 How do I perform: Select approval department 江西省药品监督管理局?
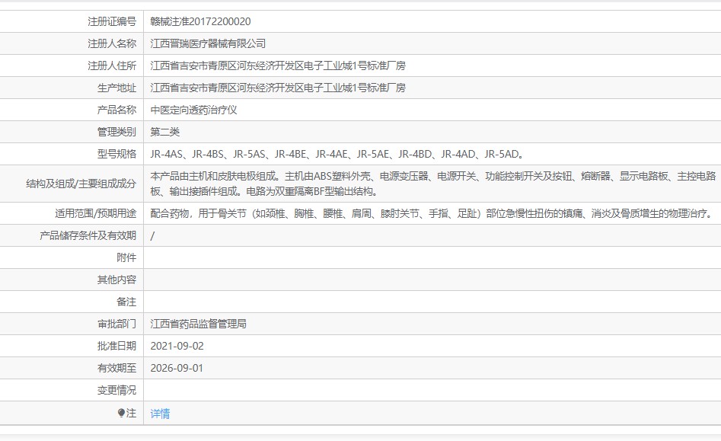click(x=198, y=324)
